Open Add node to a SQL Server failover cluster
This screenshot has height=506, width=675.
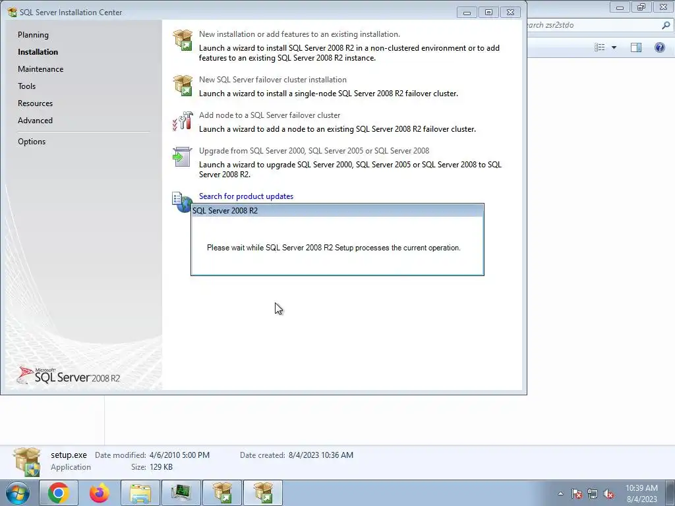pyautogui.click(x=270, y=115)
